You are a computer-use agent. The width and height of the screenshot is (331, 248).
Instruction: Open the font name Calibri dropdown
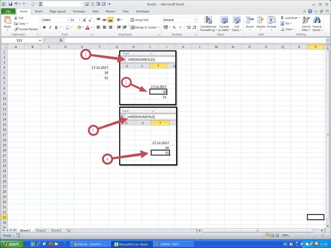coord(66,20)
